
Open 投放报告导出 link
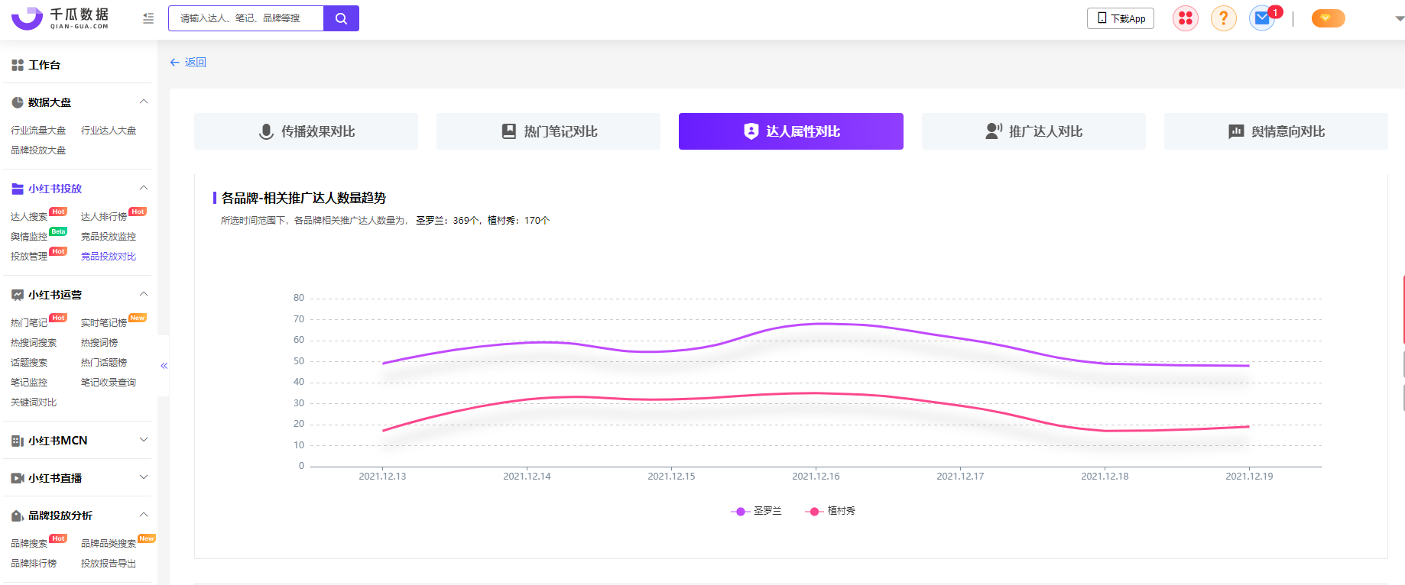[109, 564]
